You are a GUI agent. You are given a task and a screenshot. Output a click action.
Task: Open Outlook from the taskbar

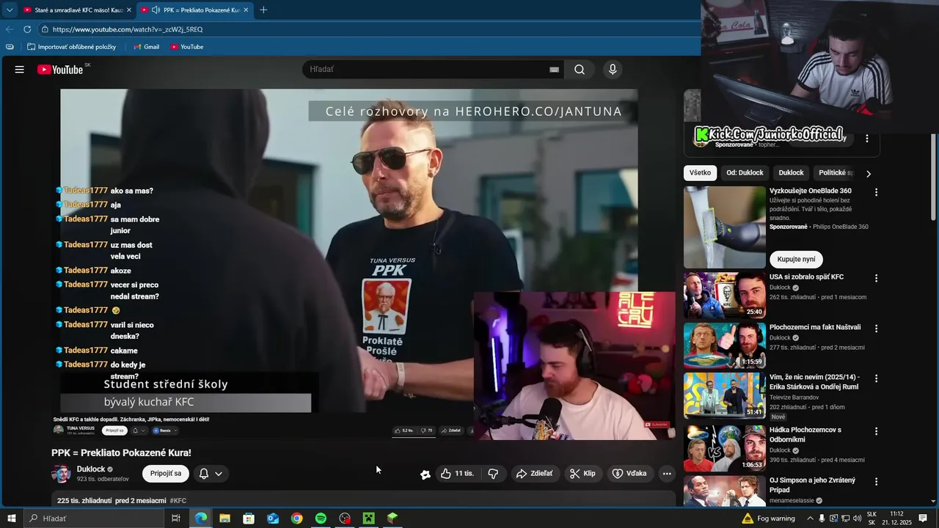[273, 518]
